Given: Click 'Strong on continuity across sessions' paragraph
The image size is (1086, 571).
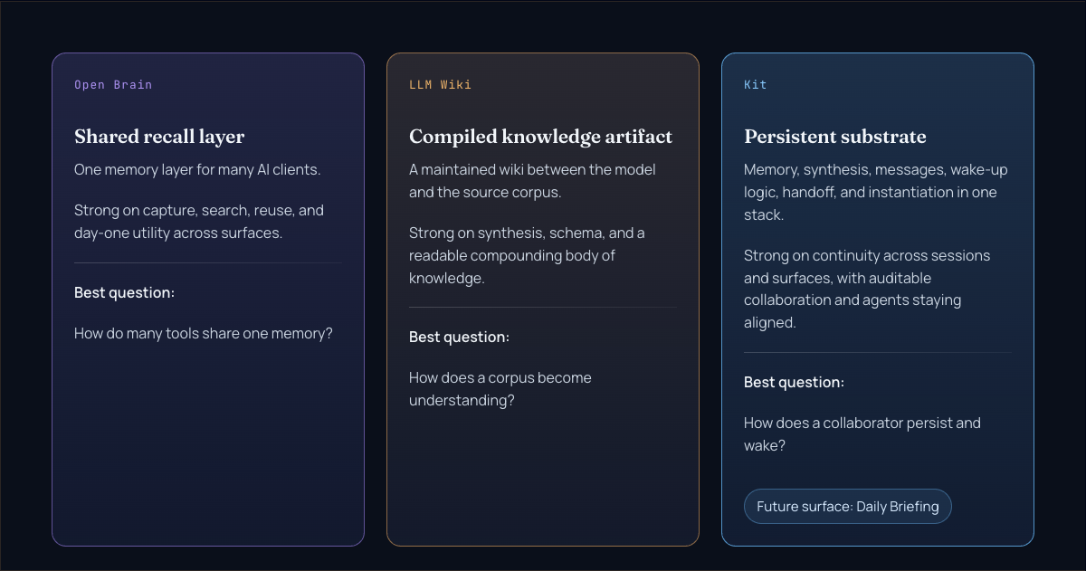Looking at the screenshot, I should tap(867, 289).
